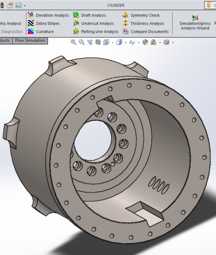Click the Compare Documents icon
The height and width of the screenshot is (255, 216).
pos(125,31)
